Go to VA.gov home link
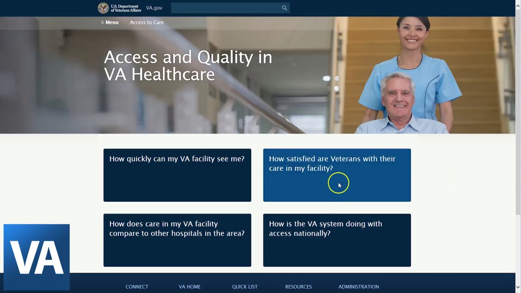Viewport: 521px width, 293px height. click(154, 8)
